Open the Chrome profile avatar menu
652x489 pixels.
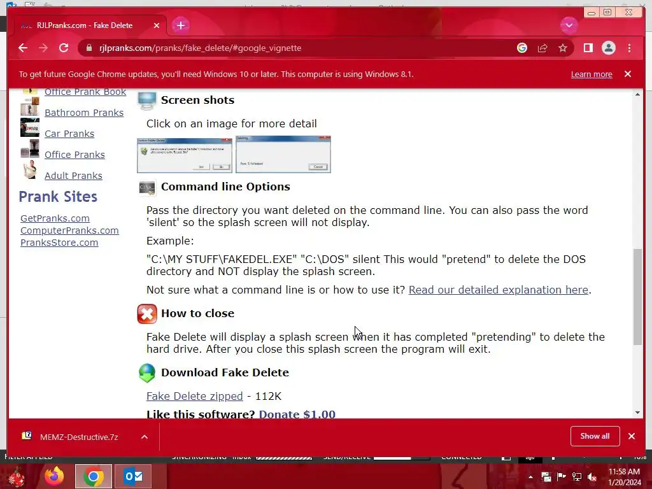608,48
